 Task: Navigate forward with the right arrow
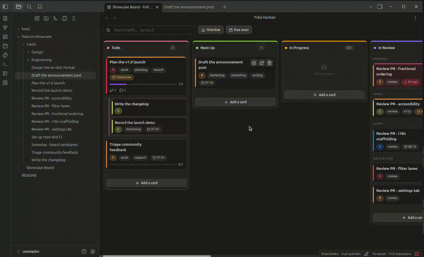pos(115,18)
